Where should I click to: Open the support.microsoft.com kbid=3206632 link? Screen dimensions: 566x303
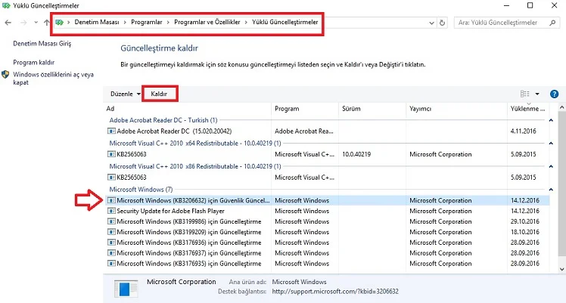[x=335, y=291]
